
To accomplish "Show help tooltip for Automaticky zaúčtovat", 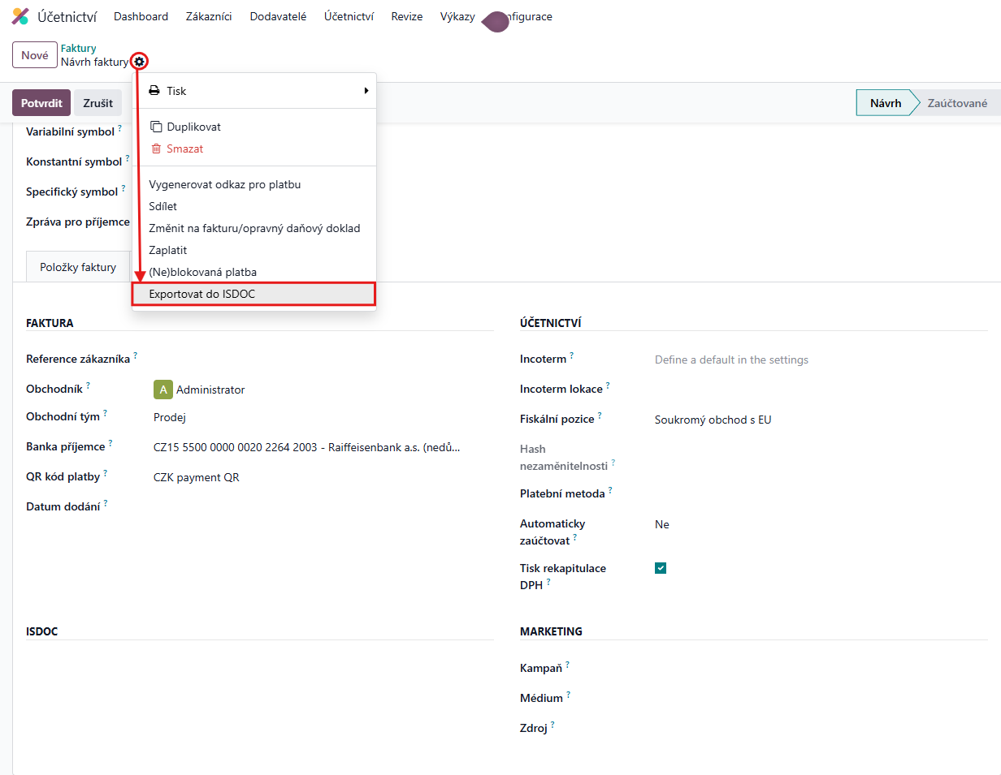I will point(575,537).
